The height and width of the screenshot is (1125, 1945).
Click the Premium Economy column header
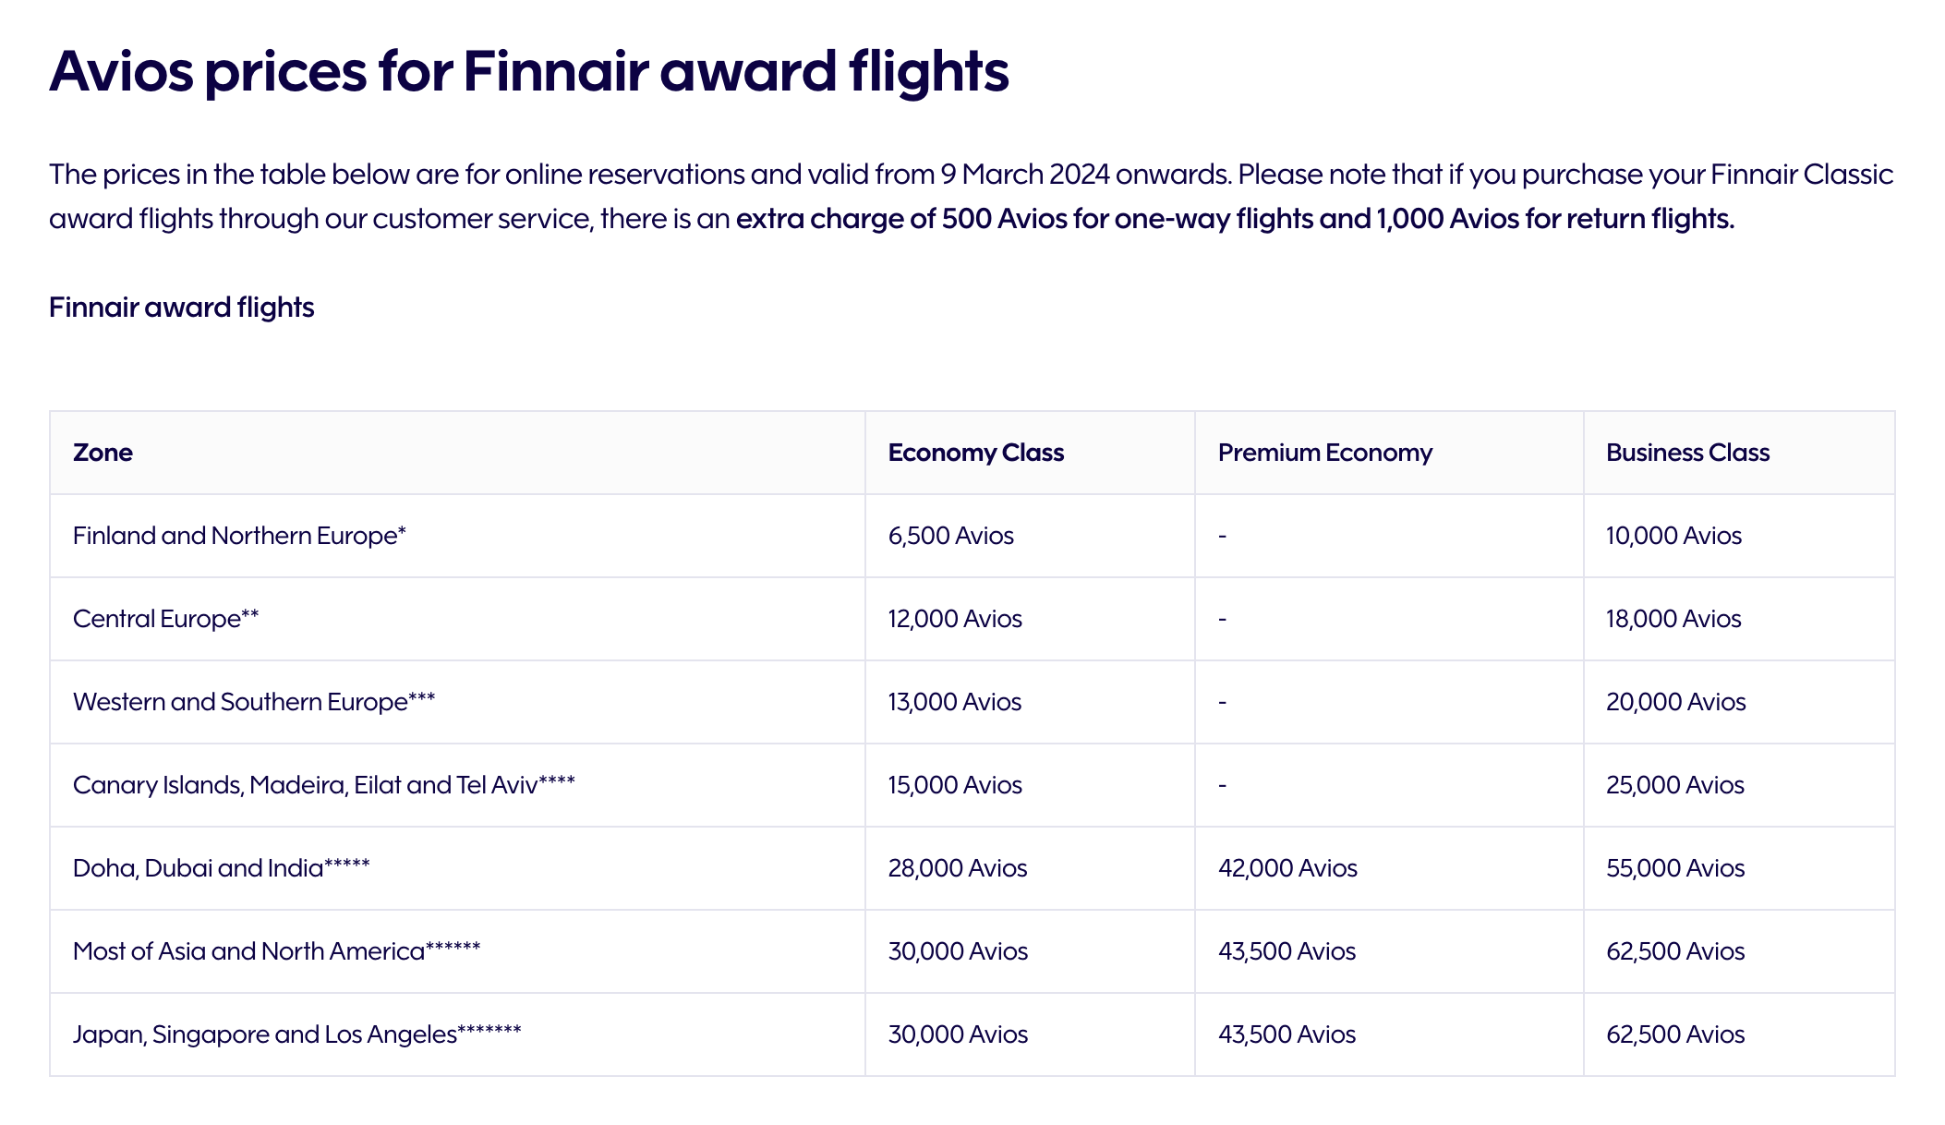[x=1324, y=453]
